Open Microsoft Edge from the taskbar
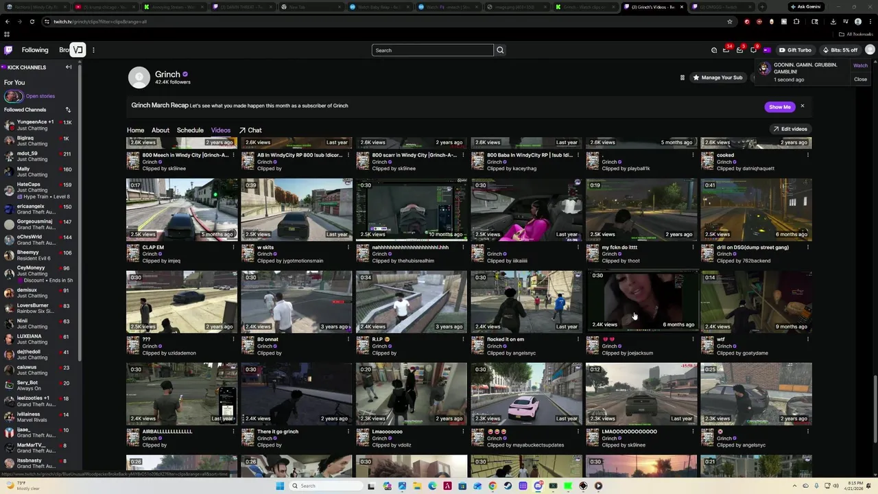The height and width of the screenshot is (494, 878). pyautogui.click(x=432, y=486)
